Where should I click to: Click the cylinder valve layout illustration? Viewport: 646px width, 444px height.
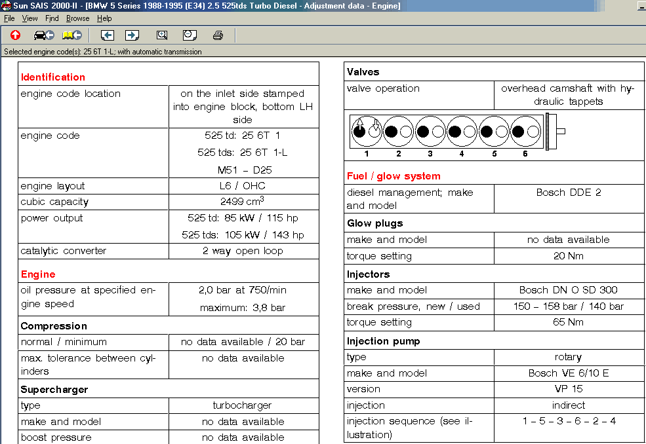click(457, 136)
